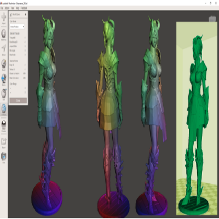The height and width of the screenshot is (219, 219).
Task: Select the Import tool in sidebar
Action: pos(4,18)
